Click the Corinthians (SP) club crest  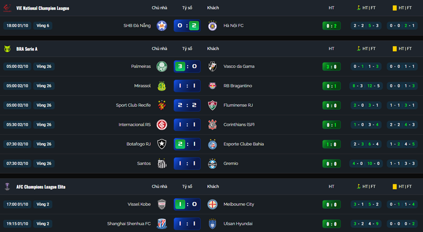point(212,124)
